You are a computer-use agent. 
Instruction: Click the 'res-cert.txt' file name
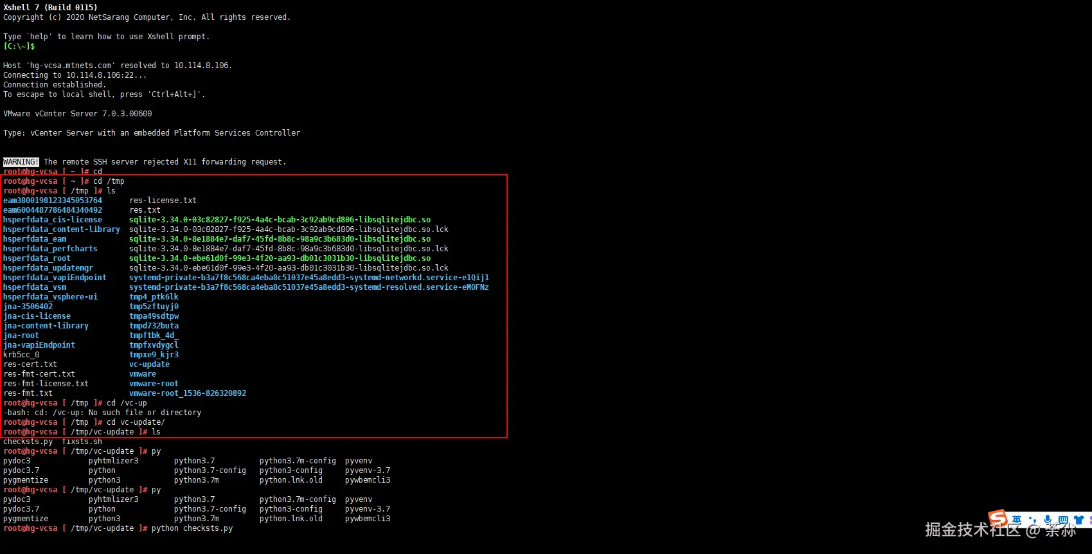[x=30, y=364]
